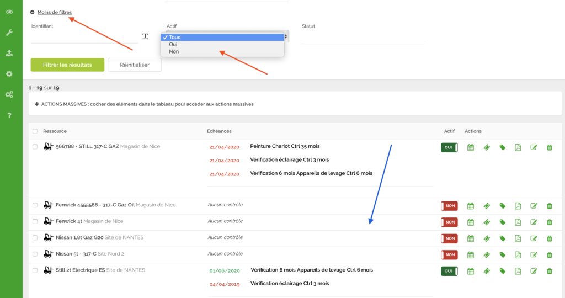Collapse filters via Moins de filtres
565x298 pixels.
[x=54, y=12]
